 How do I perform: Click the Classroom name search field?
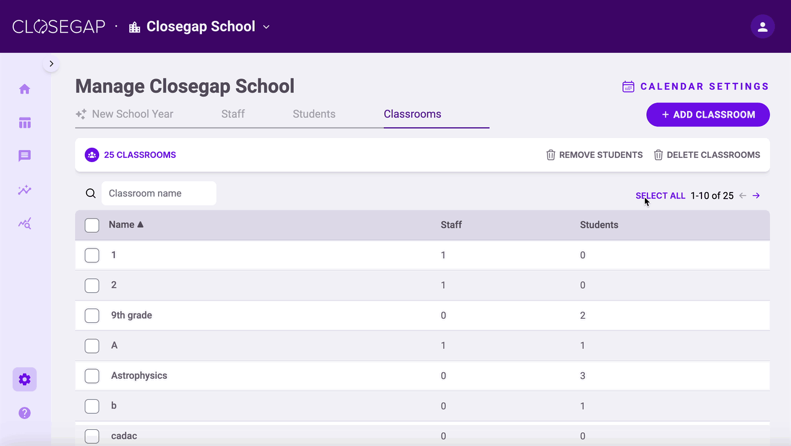coord(159,193)
